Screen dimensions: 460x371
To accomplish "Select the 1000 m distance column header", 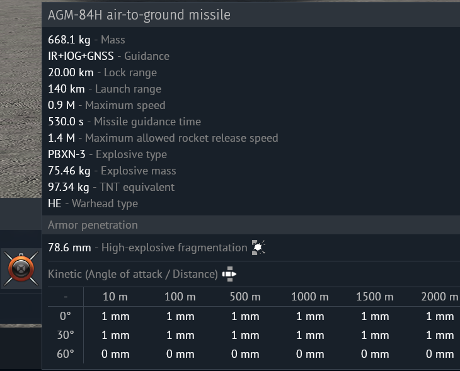I will 310,297.
